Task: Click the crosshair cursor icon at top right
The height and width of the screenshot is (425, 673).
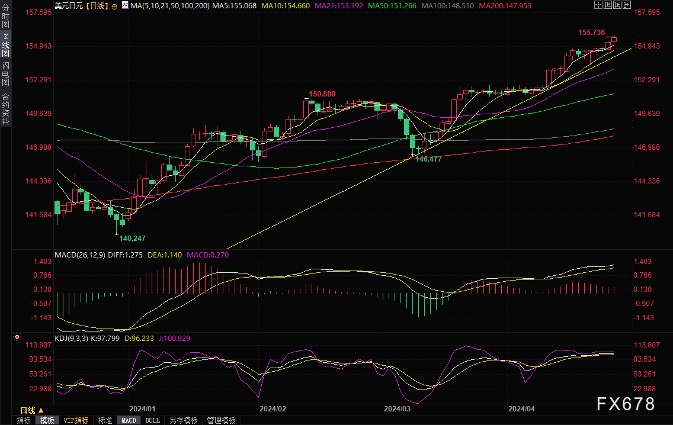Action: [x=598, y=5]
